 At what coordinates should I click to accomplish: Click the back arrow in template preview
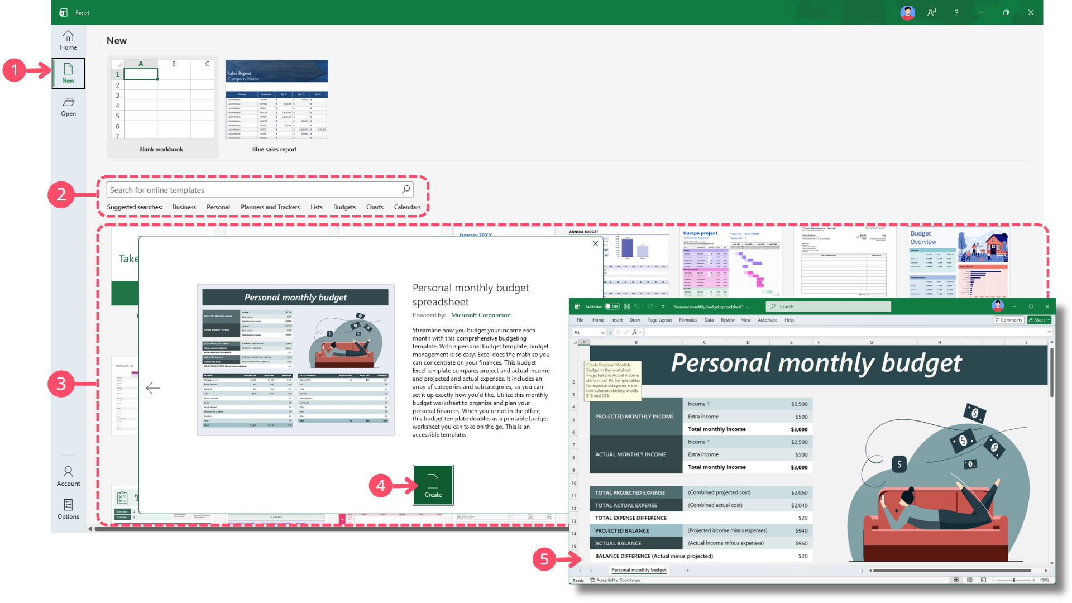point(153,388)
